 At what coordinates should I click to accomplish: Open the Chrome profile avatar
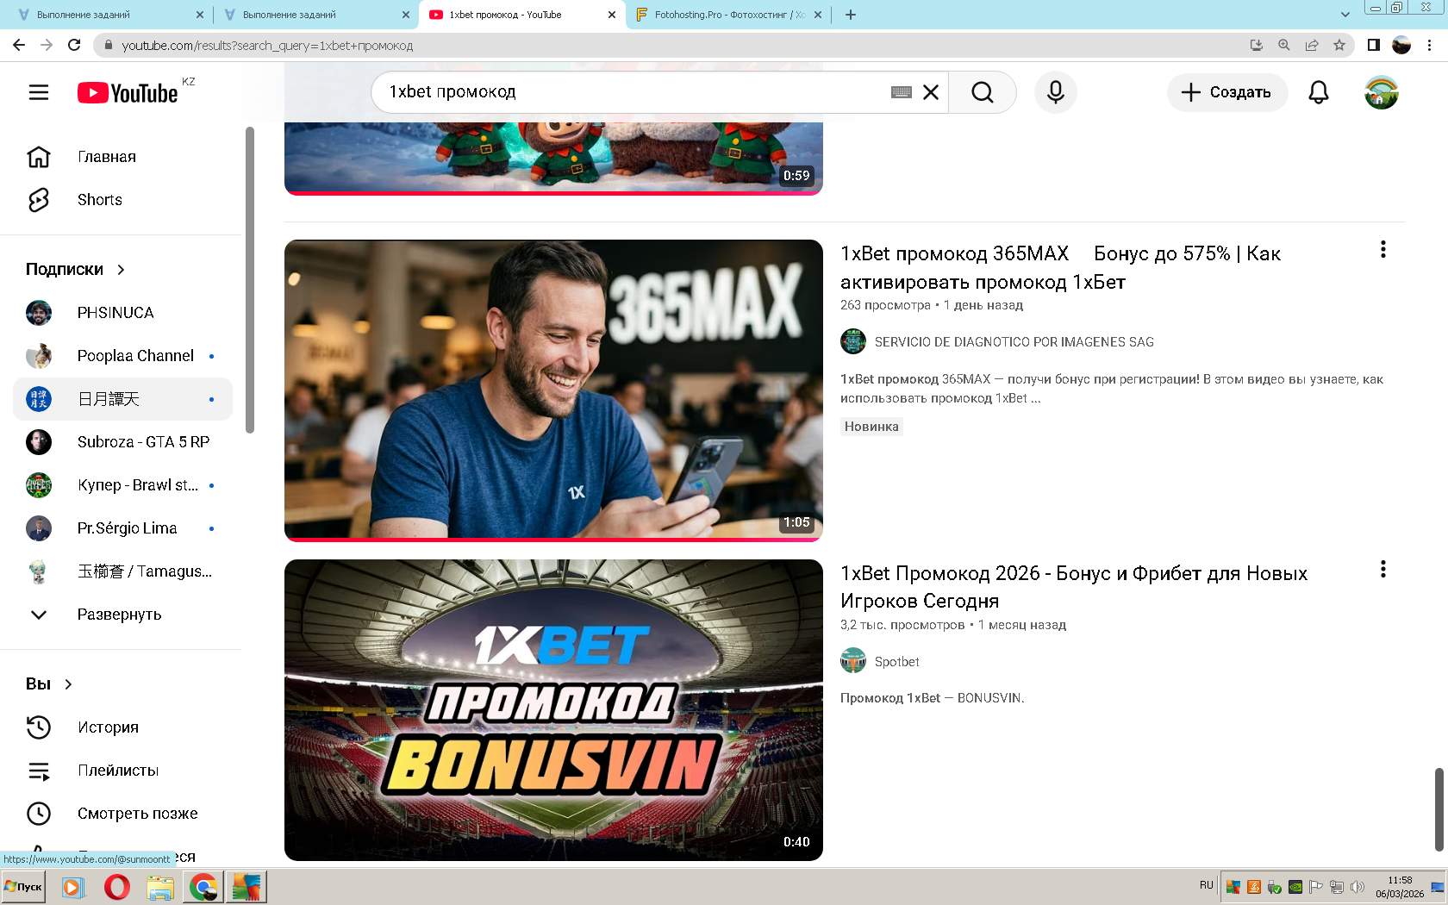[1401, 45]
